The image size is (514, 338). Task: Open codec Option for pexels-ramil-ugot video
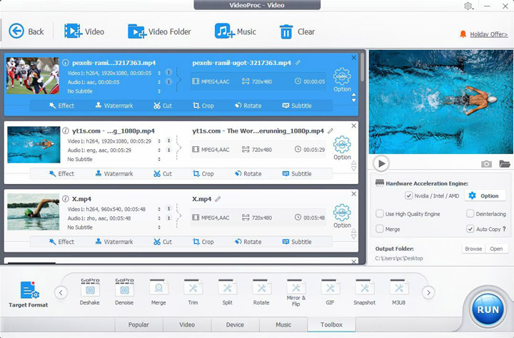[342, 80]
